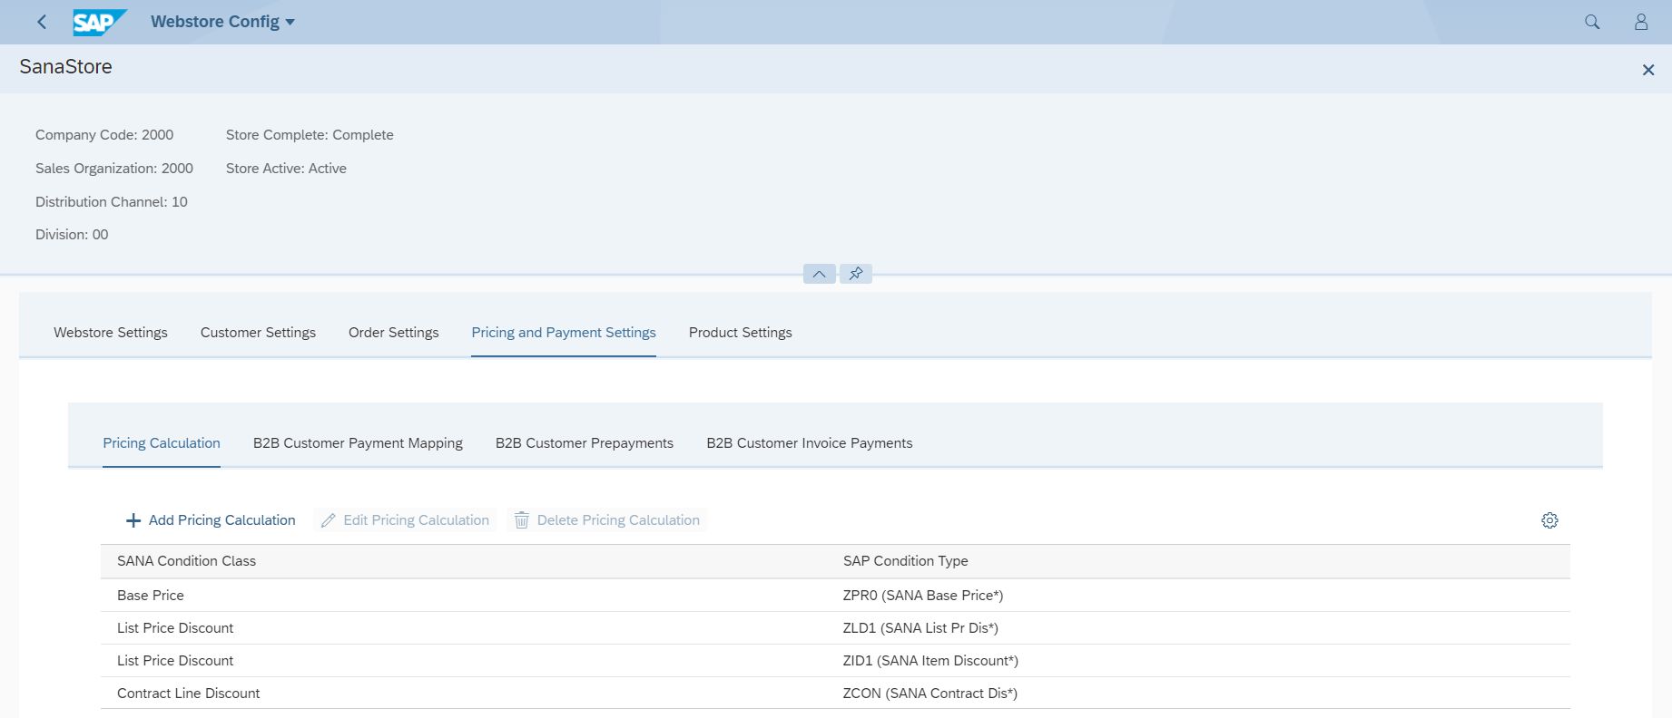Open B2B Customer Prepayments subtab
The width and height of the screenshot is (1672, 718).
click(x=585, y=443)
